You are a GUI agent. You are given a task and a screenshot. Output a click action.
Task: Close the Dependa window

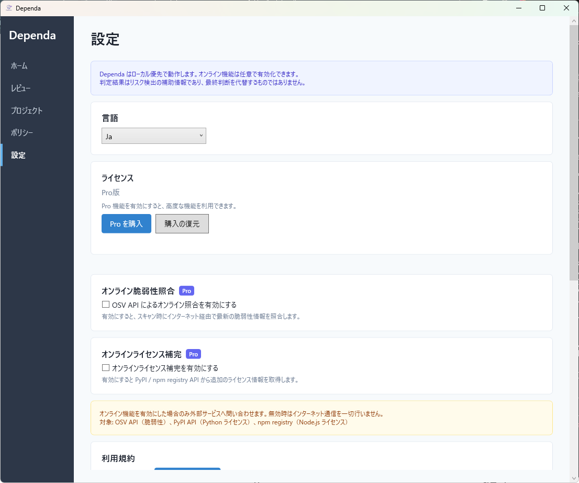click(566, 8)
